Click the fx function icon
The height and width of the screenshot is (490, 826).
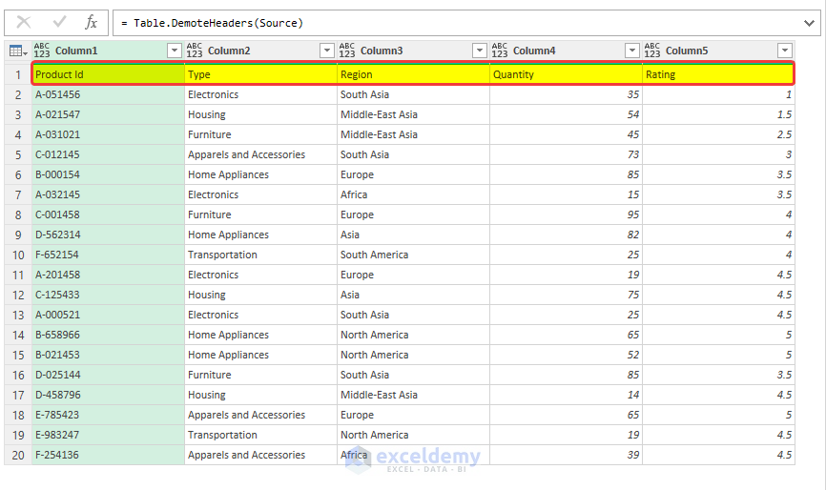(x=92, y=22)
